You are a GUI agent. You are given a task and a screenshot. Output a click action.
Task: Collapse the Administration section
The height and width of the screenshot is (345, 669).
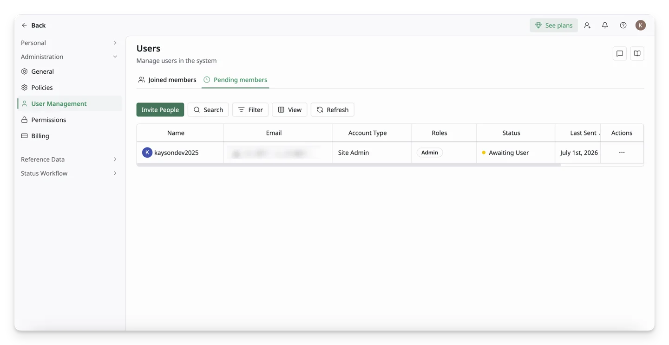pyautogui.click(x=69, y=57)
